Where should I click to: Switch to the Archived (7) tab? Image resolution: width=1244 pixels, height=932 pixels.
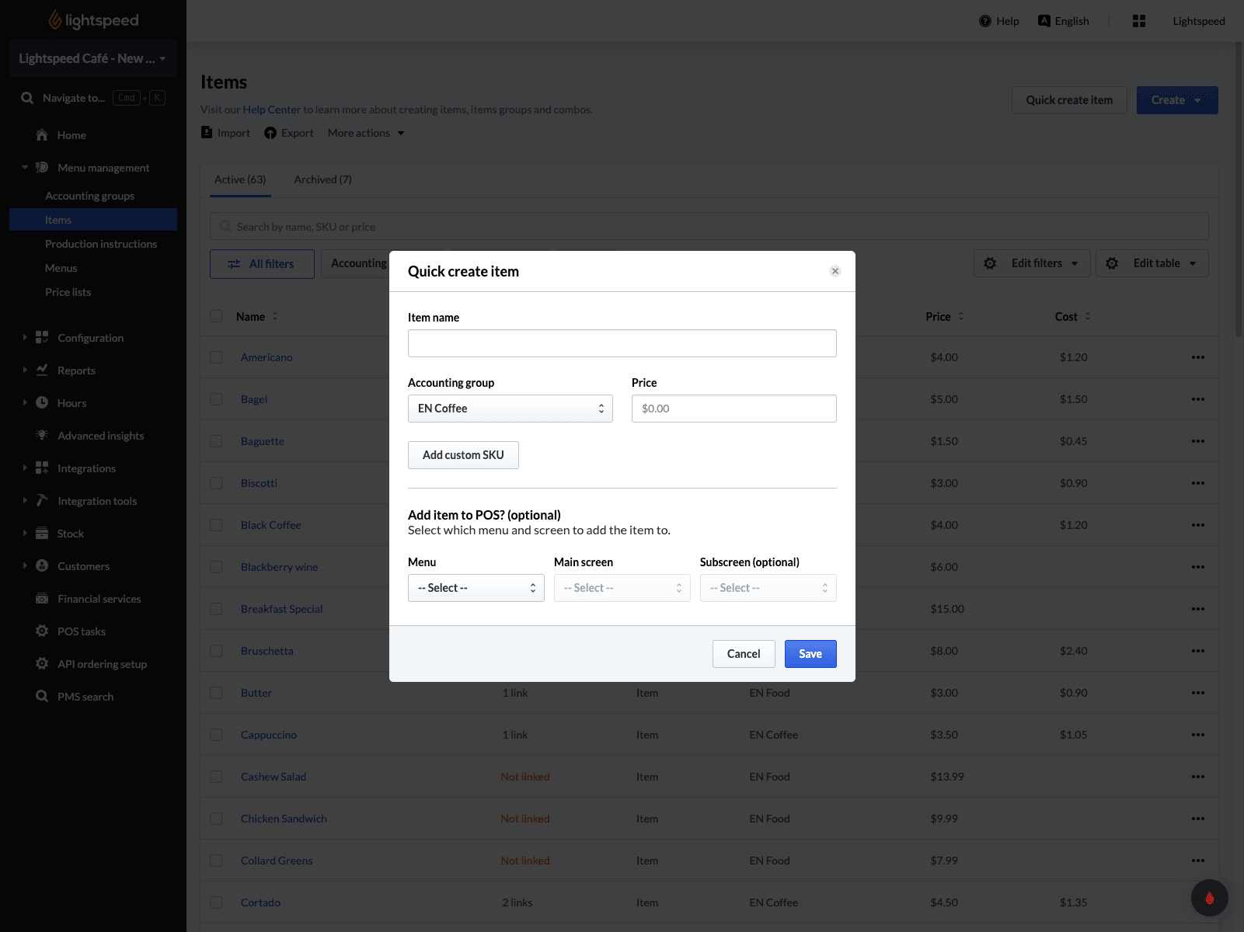coord(322,179)
